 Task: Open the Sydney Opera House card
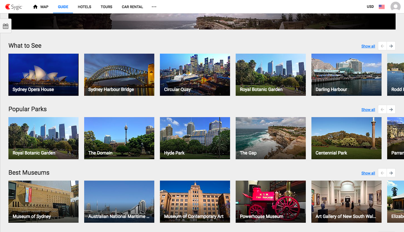point(43,75)
